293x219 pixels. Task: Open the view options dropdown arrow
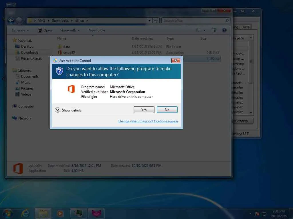click(x=204, y=30)
